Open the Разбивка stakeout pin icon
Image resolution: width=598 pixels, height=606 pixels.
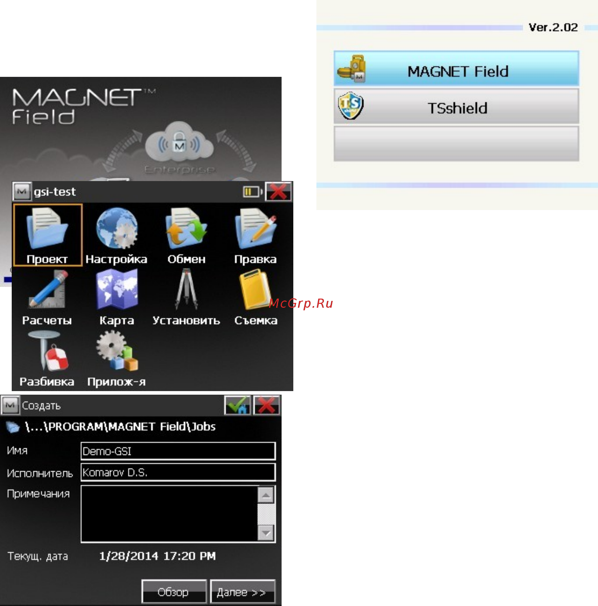tap(48, 359)
